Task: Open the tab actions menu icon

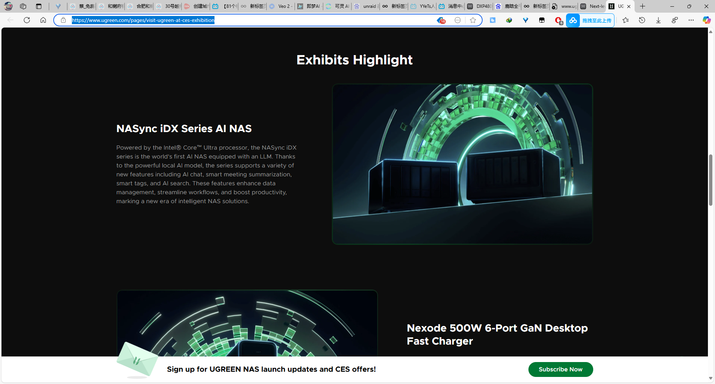Action: (x=39, y=6)
